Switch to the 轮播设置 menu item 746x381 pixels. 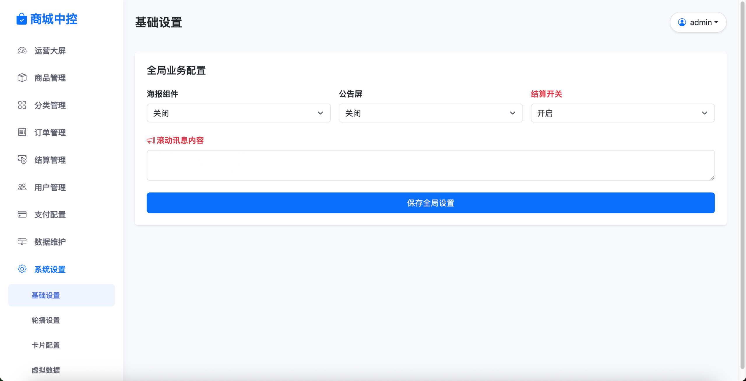45,320
